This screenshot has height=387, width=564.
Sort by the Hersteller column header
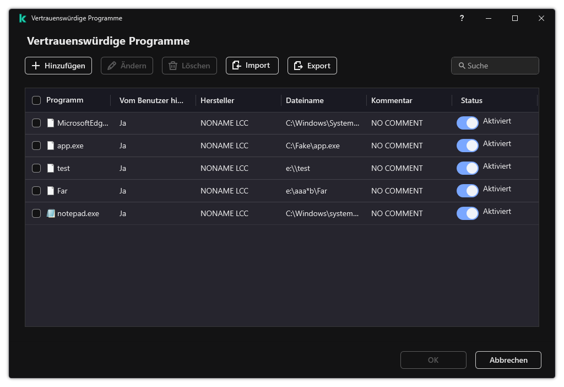[x=218, y=100]
